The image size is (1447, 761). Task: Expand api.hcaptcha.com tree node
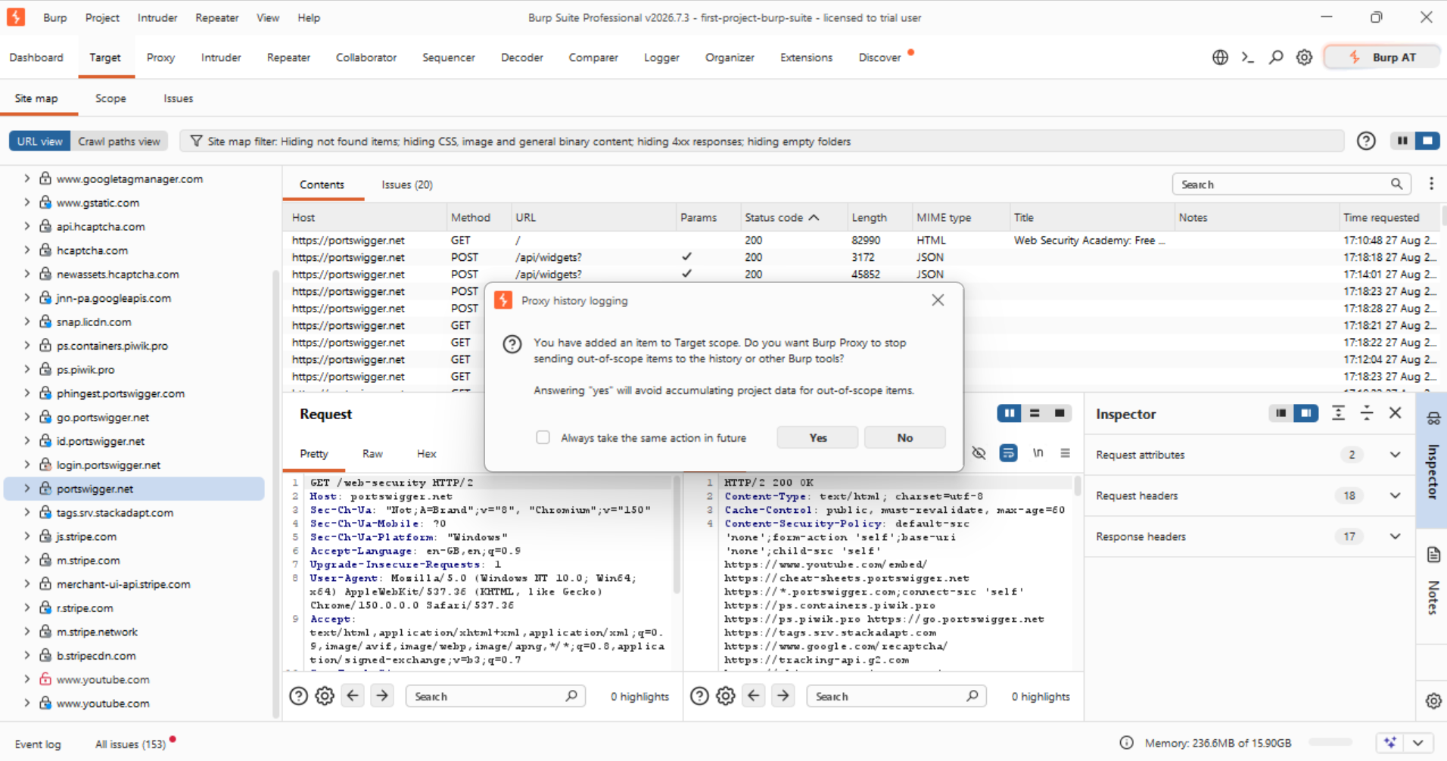point(27,226)
